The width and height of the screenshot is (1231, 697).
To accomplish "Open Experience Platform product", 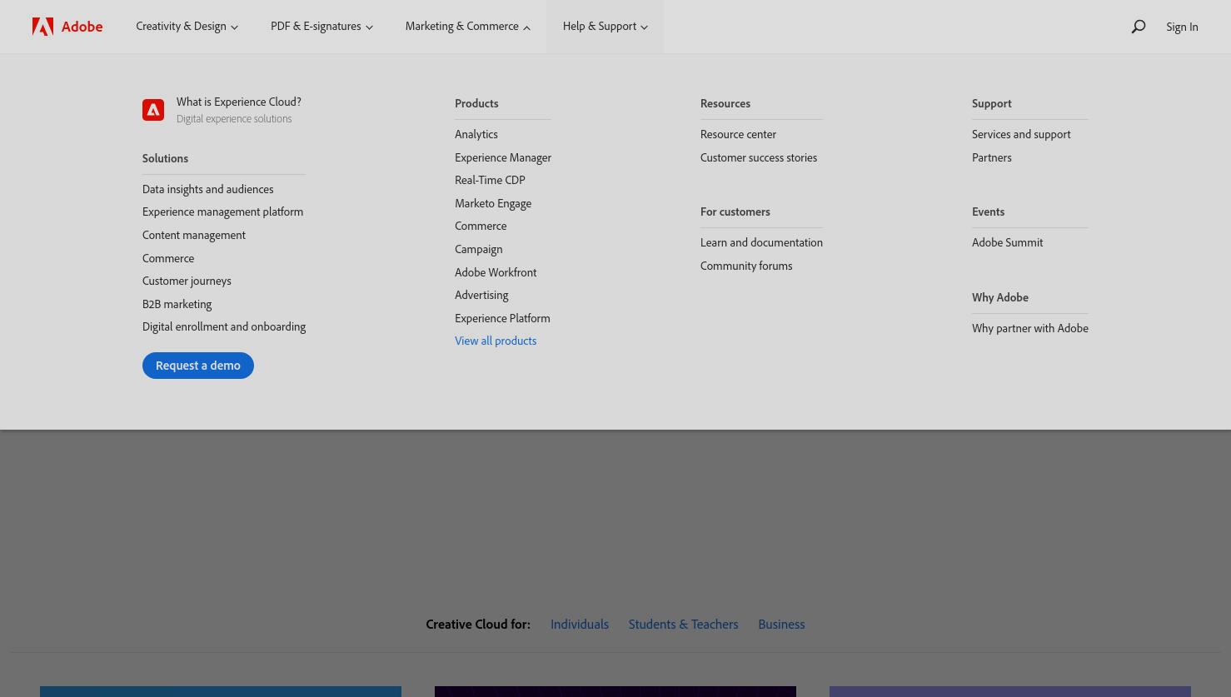I will pos(502,318).
